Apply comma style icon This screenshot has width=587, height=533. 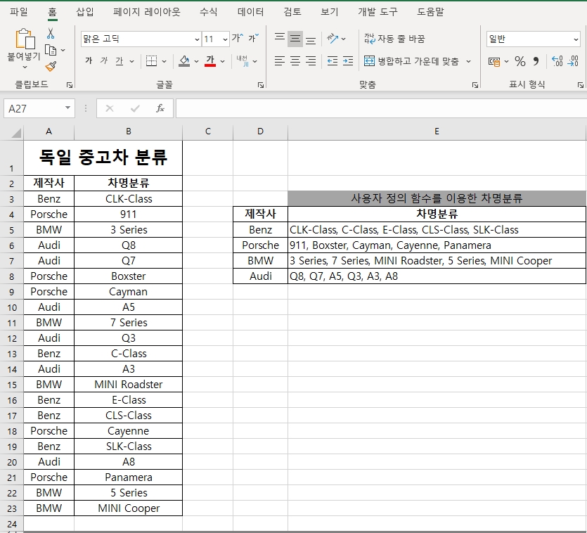536,61
